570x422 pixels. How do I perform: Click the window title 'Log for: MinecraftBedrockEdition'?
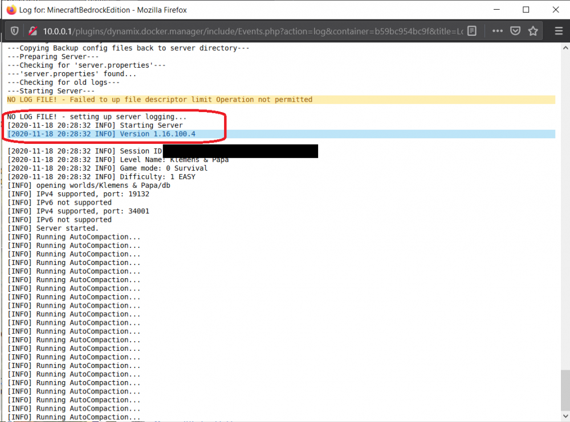[103, 10]
